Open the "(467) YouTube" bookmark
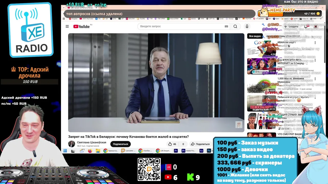This screenshot has height=184, width=328. pyautogui.click(x=86, y=19)
